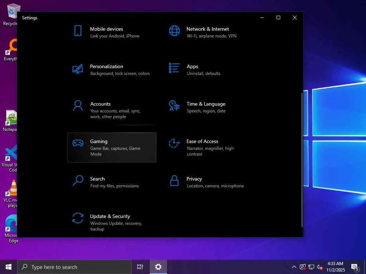Open the Update & Security settings label

click(110, 216)
